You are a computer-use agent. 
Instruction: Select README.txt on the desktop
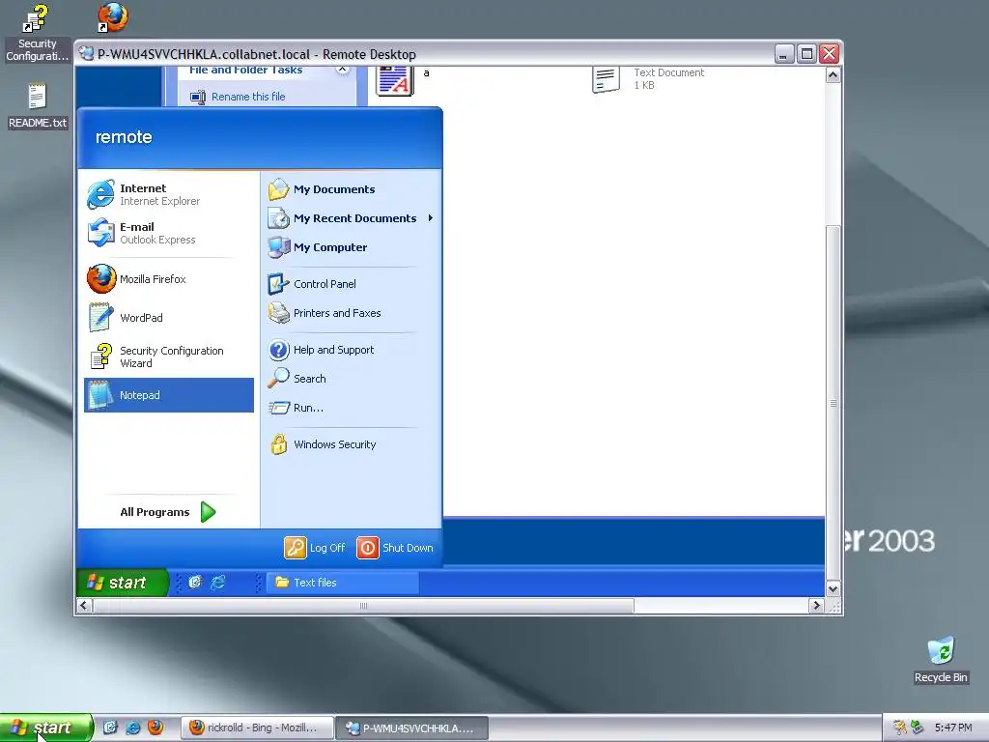point(38,106)
